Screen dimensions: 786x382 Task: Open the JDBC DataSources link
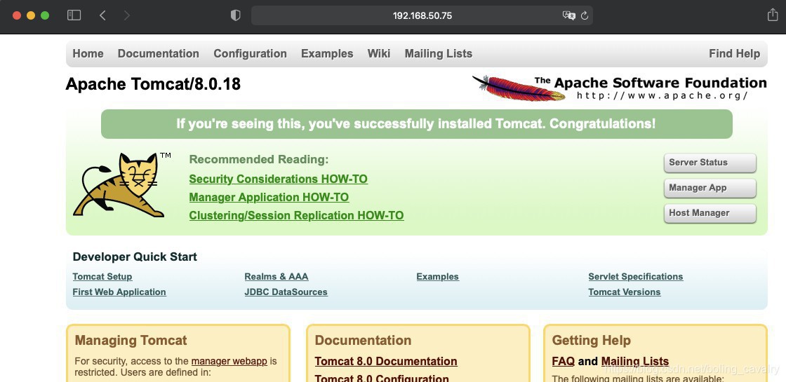tap(286, 292)
